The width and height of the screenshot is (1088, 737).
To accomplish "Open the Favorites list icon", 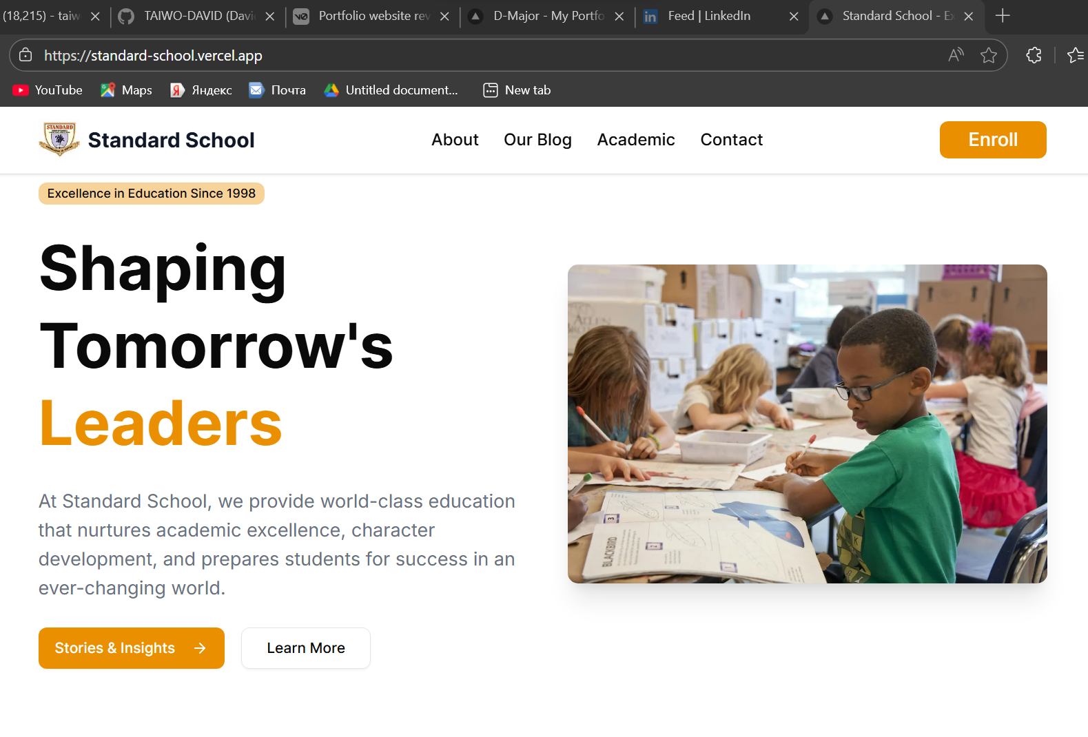I will [1075, 55].
